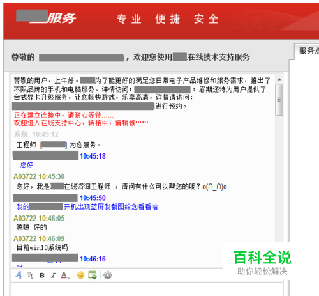Click the blue 10:45:50 timestamp
Screen dimensions: 319x296
click(x=93, y=198)
